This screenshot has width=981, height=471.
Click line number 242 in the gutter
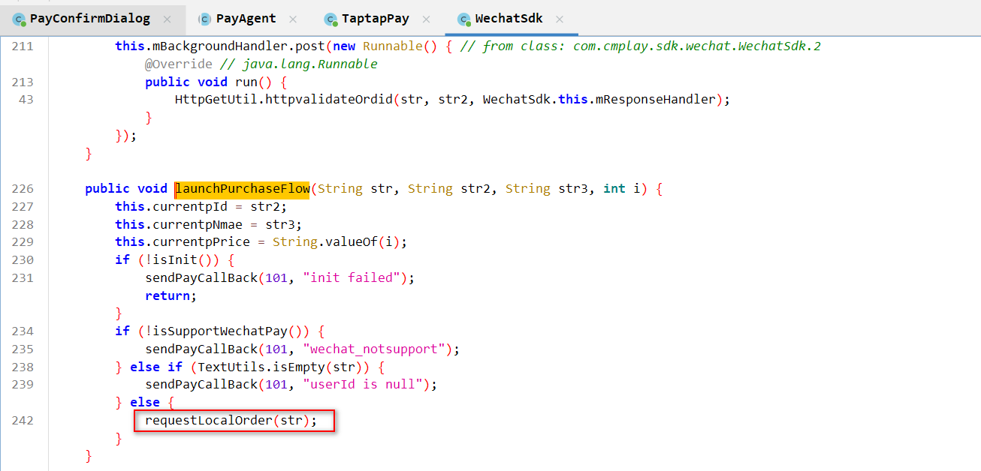pos(23,421)
